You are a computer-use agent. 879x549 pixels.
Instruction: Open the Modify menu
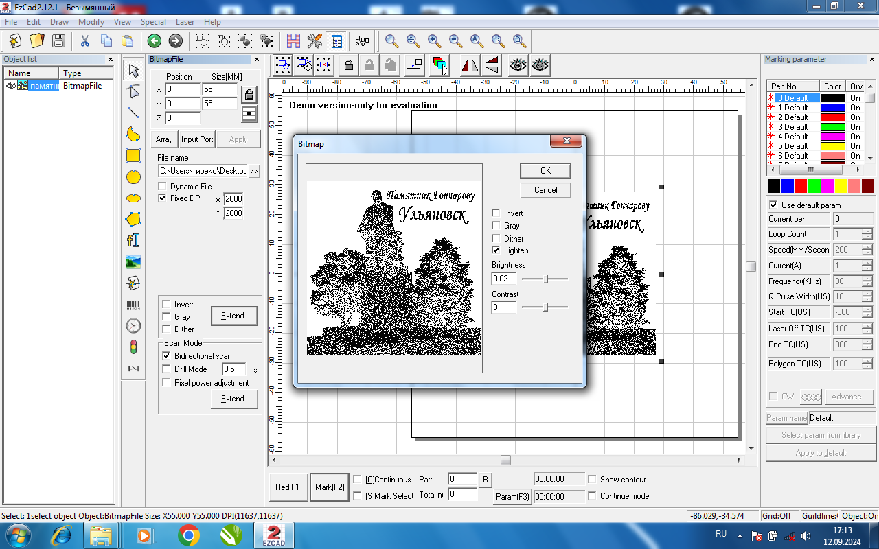91,22
